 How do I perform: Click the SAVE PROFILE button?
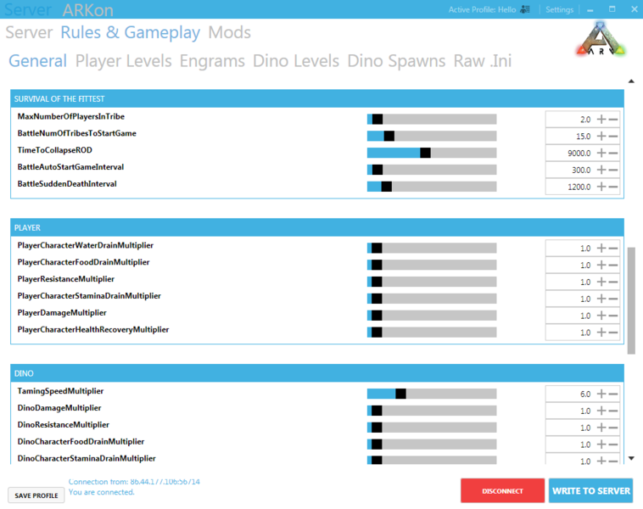[x=36, y=495]
